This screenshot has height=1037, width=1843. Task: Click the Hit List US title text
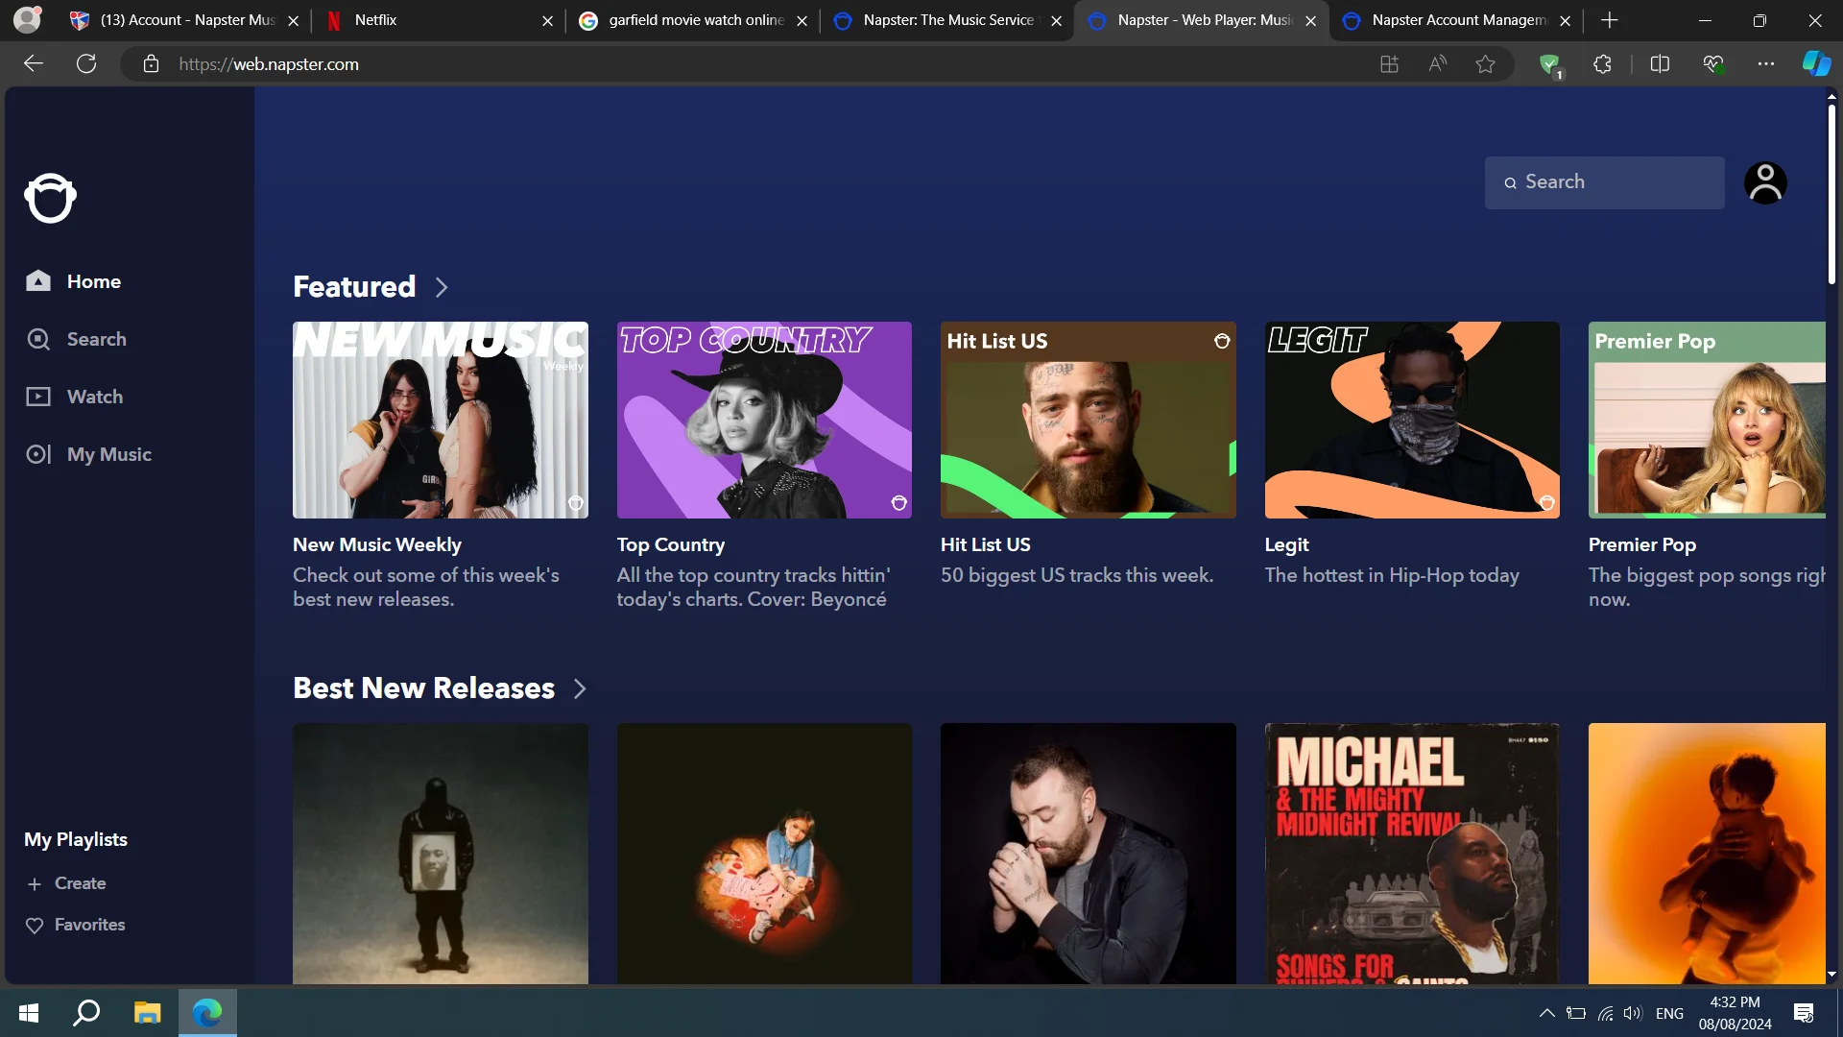point(986,544)
